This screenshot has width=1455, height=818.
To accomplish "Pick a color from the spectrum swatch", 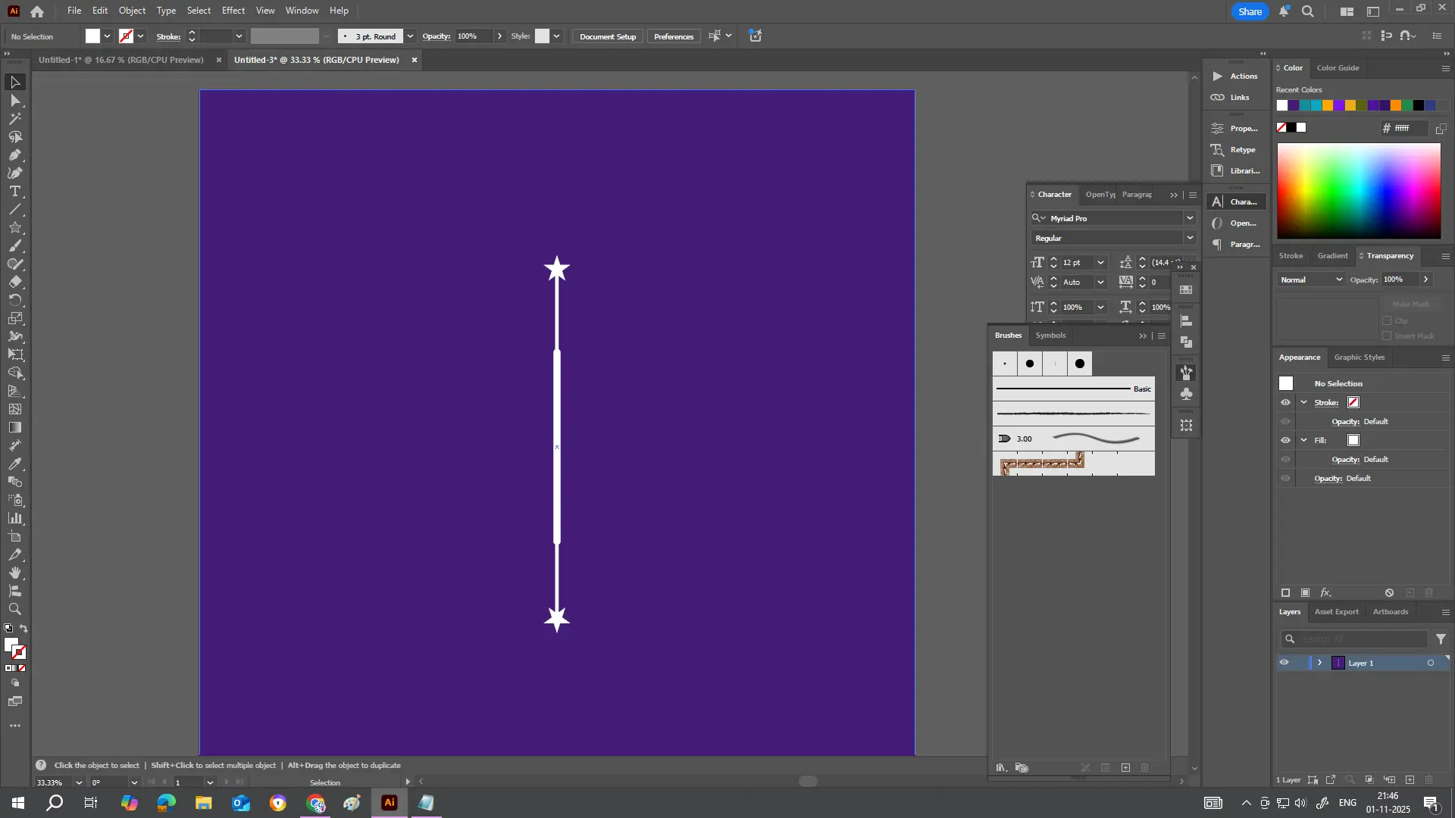I will point(1357,190).
